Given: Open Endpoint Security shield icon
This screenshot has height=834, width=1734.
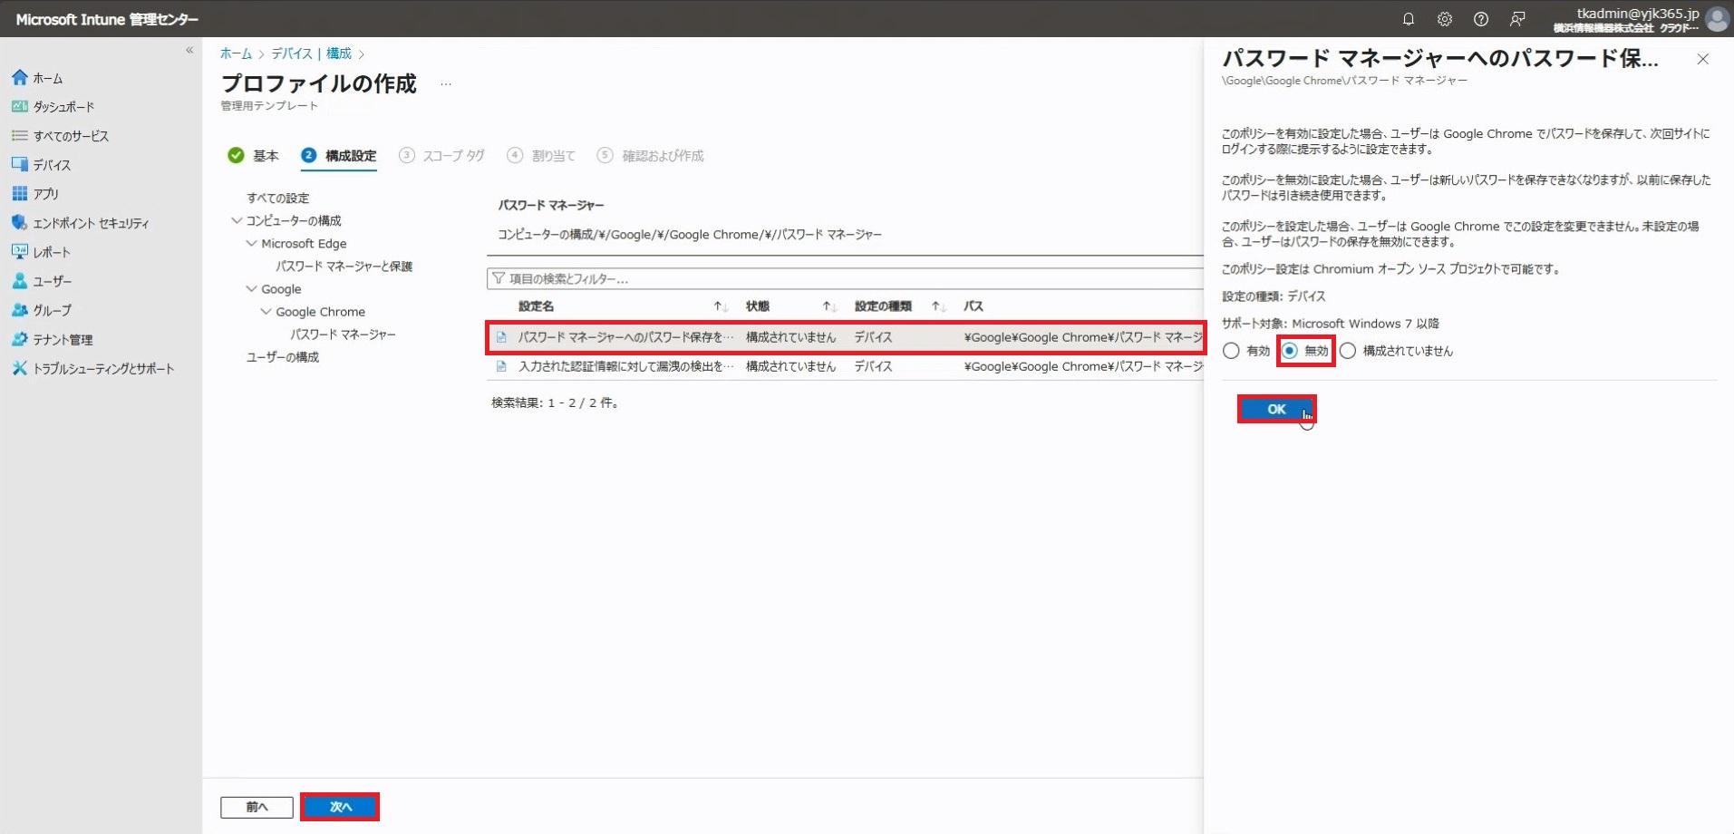Looking at the screenshot, I should (20, 223).
